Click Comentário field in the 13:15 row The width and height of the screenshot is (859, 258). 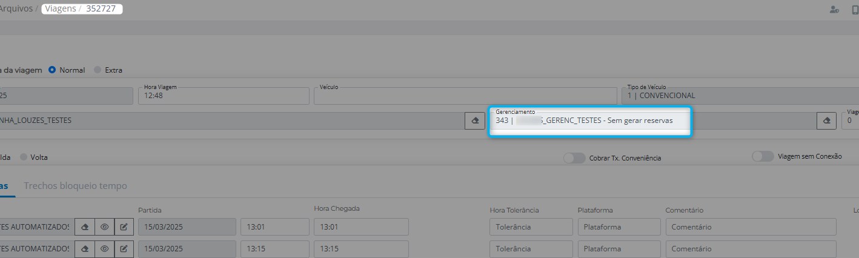coord(751,249)
